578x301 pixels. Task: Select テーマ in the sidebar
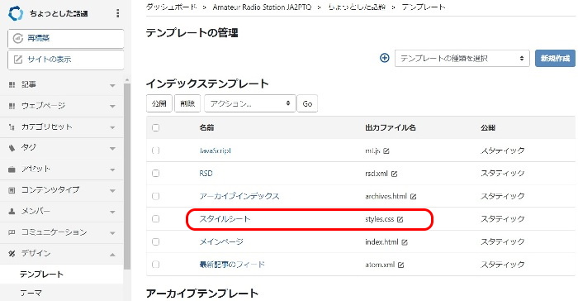click(31, 294)
